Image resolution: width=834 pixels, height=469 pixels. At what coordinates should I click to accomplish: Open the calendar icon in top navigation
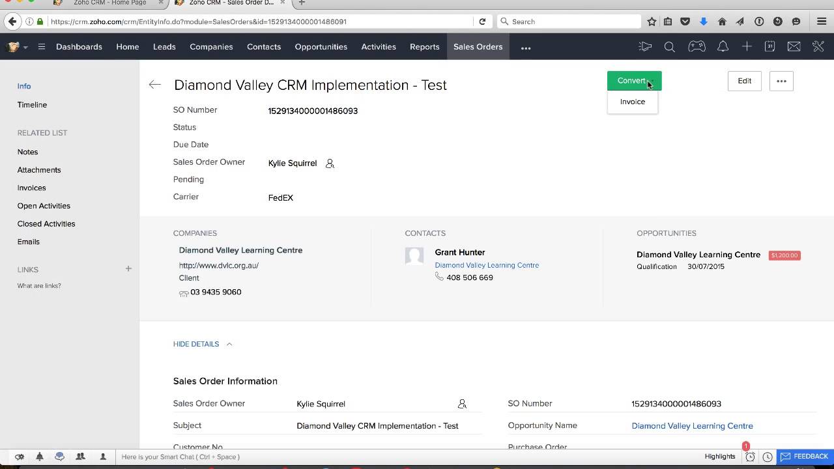coord(769,46)
